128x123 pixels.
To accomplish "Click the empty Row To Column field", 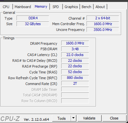I will 75,101.
